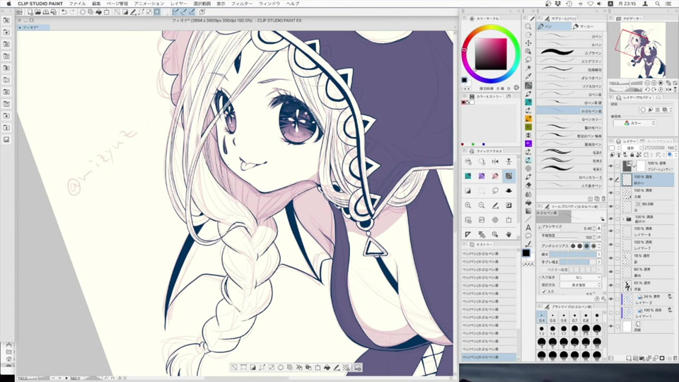The height and width of the screenshot is (382, 679).
Task: Expand the 硬さ settings arrow
Action: 599,254
